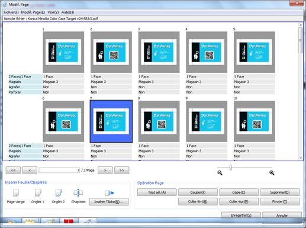Select page 9 thumbnail
The height and width of the screenshot is (228, 306).
coord(207,121)
